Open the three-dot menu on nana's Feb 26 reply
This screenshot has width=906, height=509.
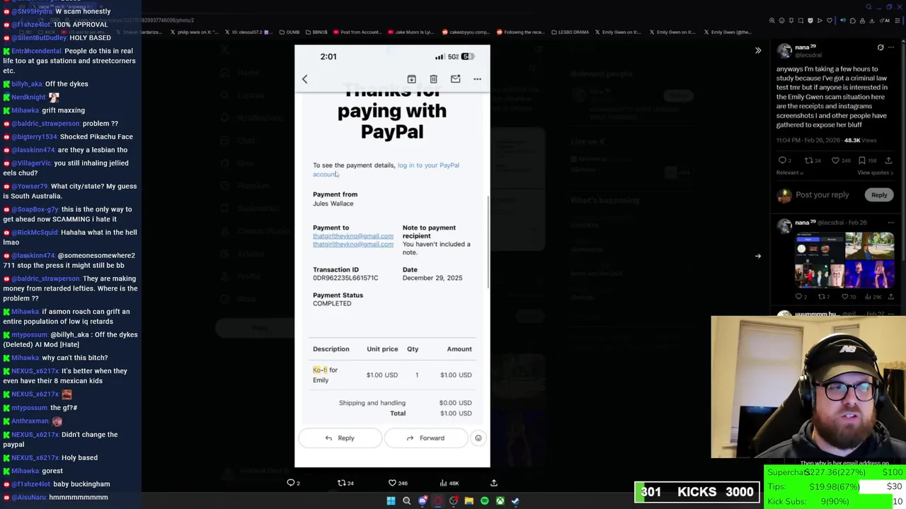[x=891, y=223]
